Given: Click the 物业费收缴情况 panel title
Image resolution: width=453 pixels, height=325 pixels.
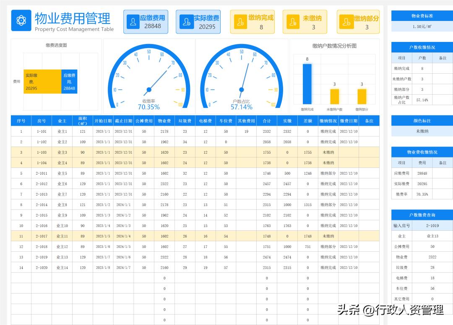Looking at the screenshot, I should [x=422, y=152].
